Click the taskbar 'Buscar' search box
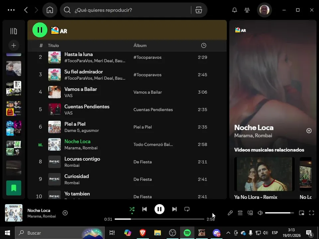Image resolution: width=319 pixels, height=239 pixels. click(x=60, y=233)
